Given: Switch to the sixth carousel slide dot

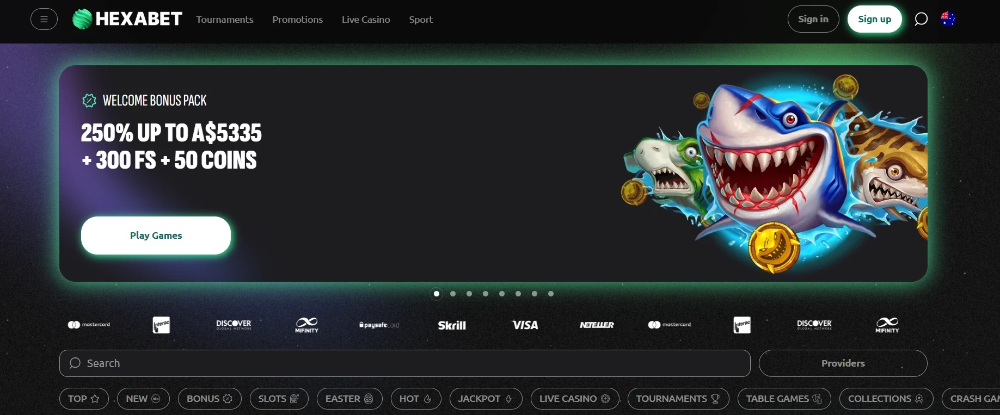Looking at the screenshot, I should click(x=518, y=294).
